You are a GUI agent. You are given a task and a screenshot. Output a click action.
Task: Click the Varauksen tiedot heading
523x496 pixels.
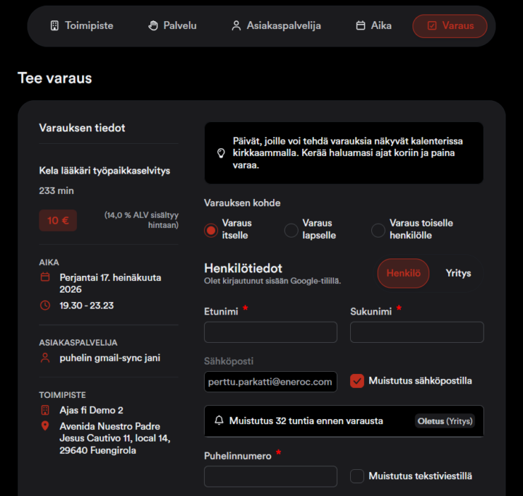point(82,128)
